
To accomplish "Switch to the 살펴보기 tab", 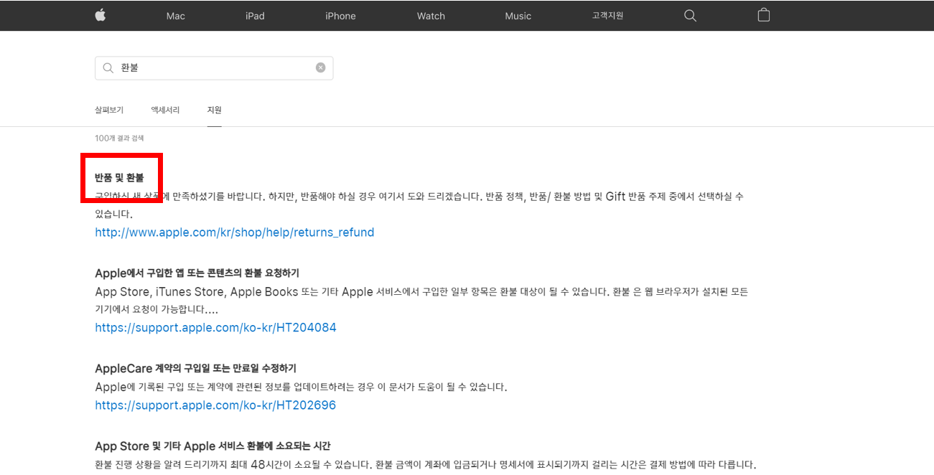I will coord(109,110).
